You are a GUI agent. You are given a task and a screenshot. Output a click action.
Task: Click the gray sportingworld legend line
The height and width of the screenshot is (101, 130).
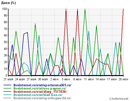[7, 98]
